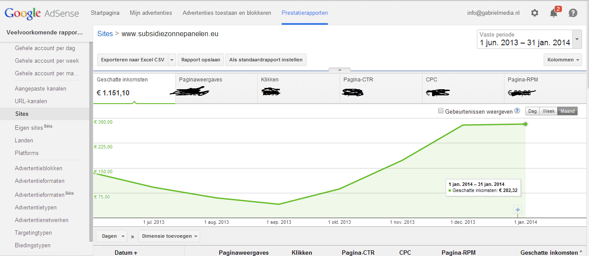Select the Klikken metric tab
The image size is (589, 256).
coord(299,88)
